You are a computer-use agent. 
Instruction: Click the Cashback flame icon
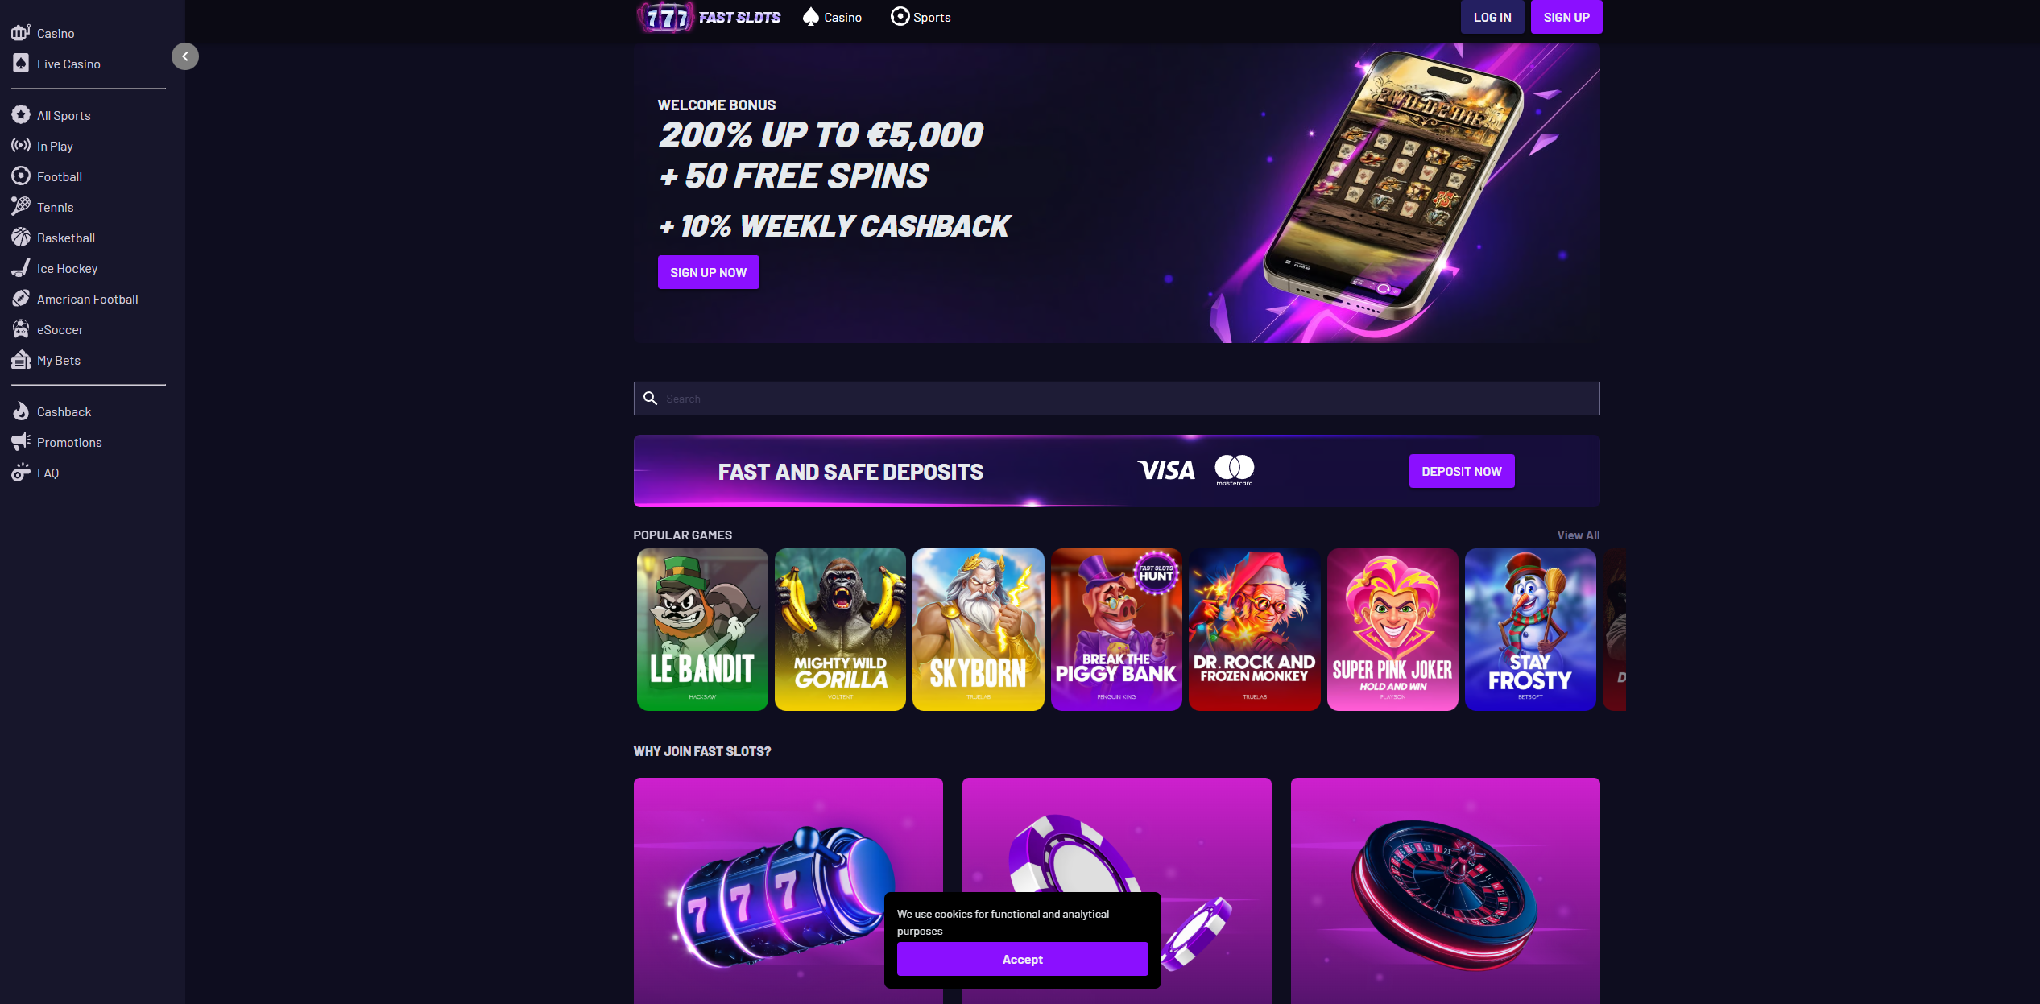[21, 411]
